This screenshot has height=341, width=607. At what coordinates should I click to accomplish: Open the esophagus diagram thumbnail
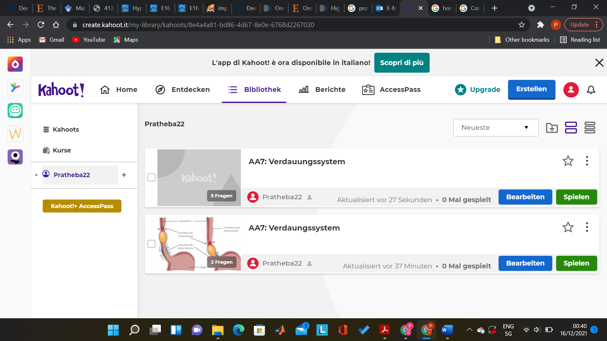(199, 244)
